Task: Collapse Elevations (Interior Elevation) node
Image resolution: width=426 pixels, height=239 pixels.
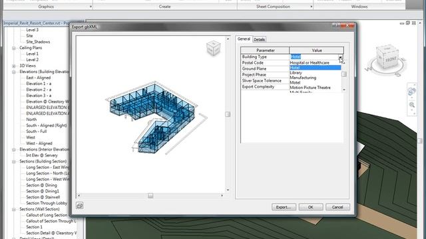Action: click(13, 149)
